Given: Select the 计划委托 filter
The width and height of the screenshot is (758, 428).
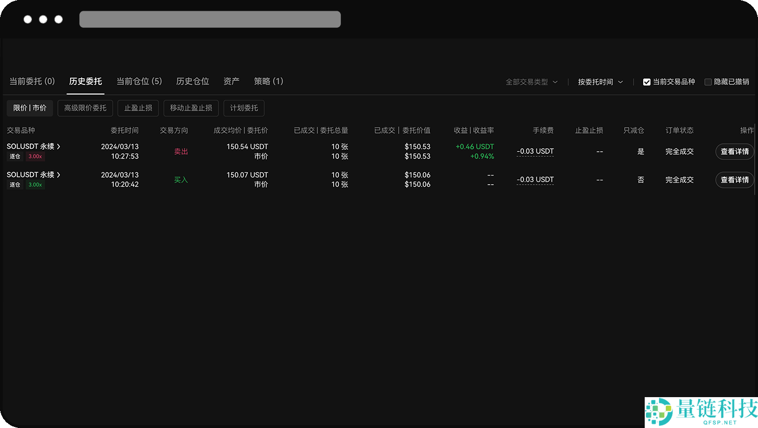Looking at the screenshot, I should (244, 108).
